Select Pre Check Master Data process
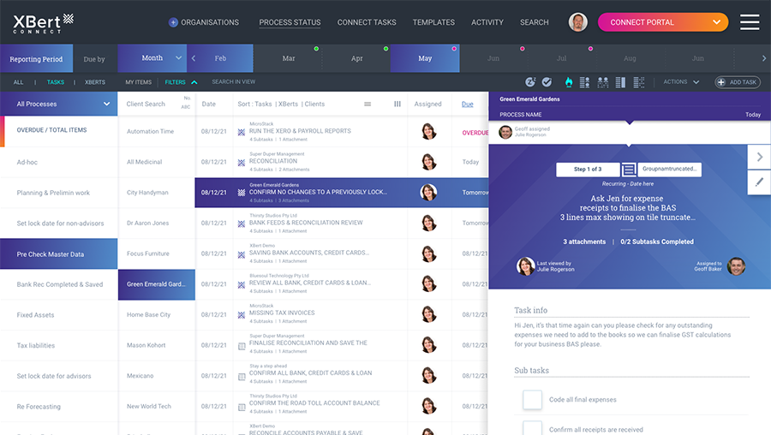This screenshot has width=771, height=435. click(58, 254)
